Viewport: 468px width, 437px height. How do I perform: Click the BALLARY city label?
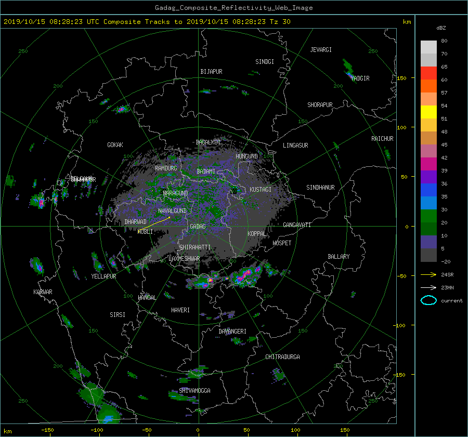coord(339,257)
